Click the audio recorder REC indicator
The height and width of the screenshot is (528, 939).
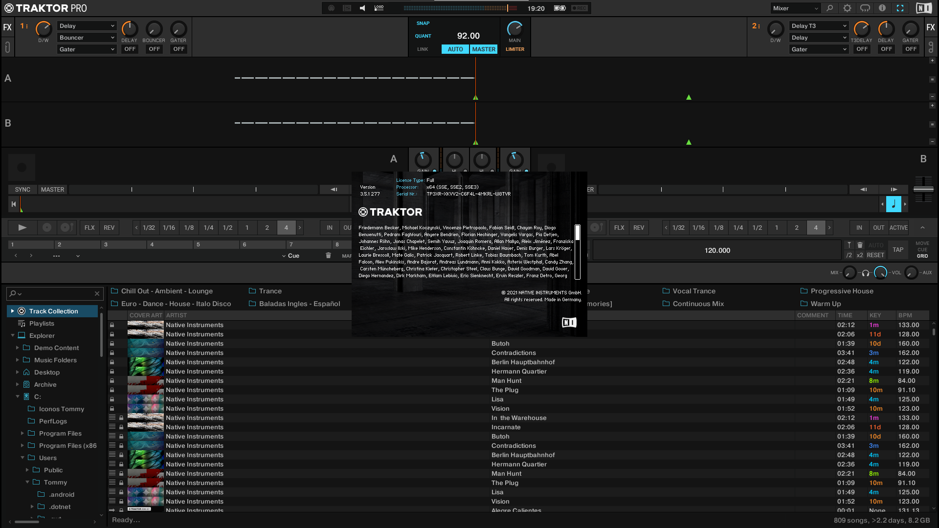click(579, 8)
